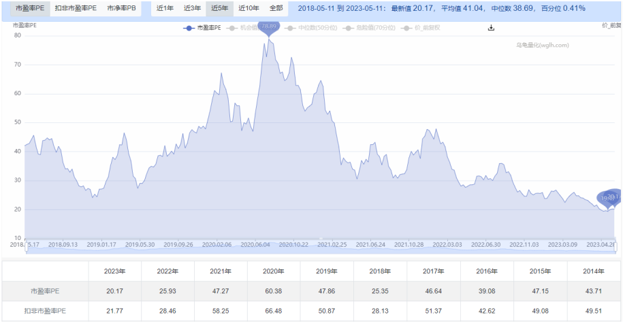Viewport: 623px width, 323px height.
Task: Click the download chart icon
Action: tap(491, 28)
